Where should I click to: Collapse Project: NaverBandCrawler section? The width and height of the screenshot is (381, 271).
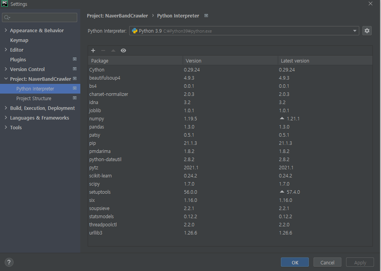[x=6, y=79]
